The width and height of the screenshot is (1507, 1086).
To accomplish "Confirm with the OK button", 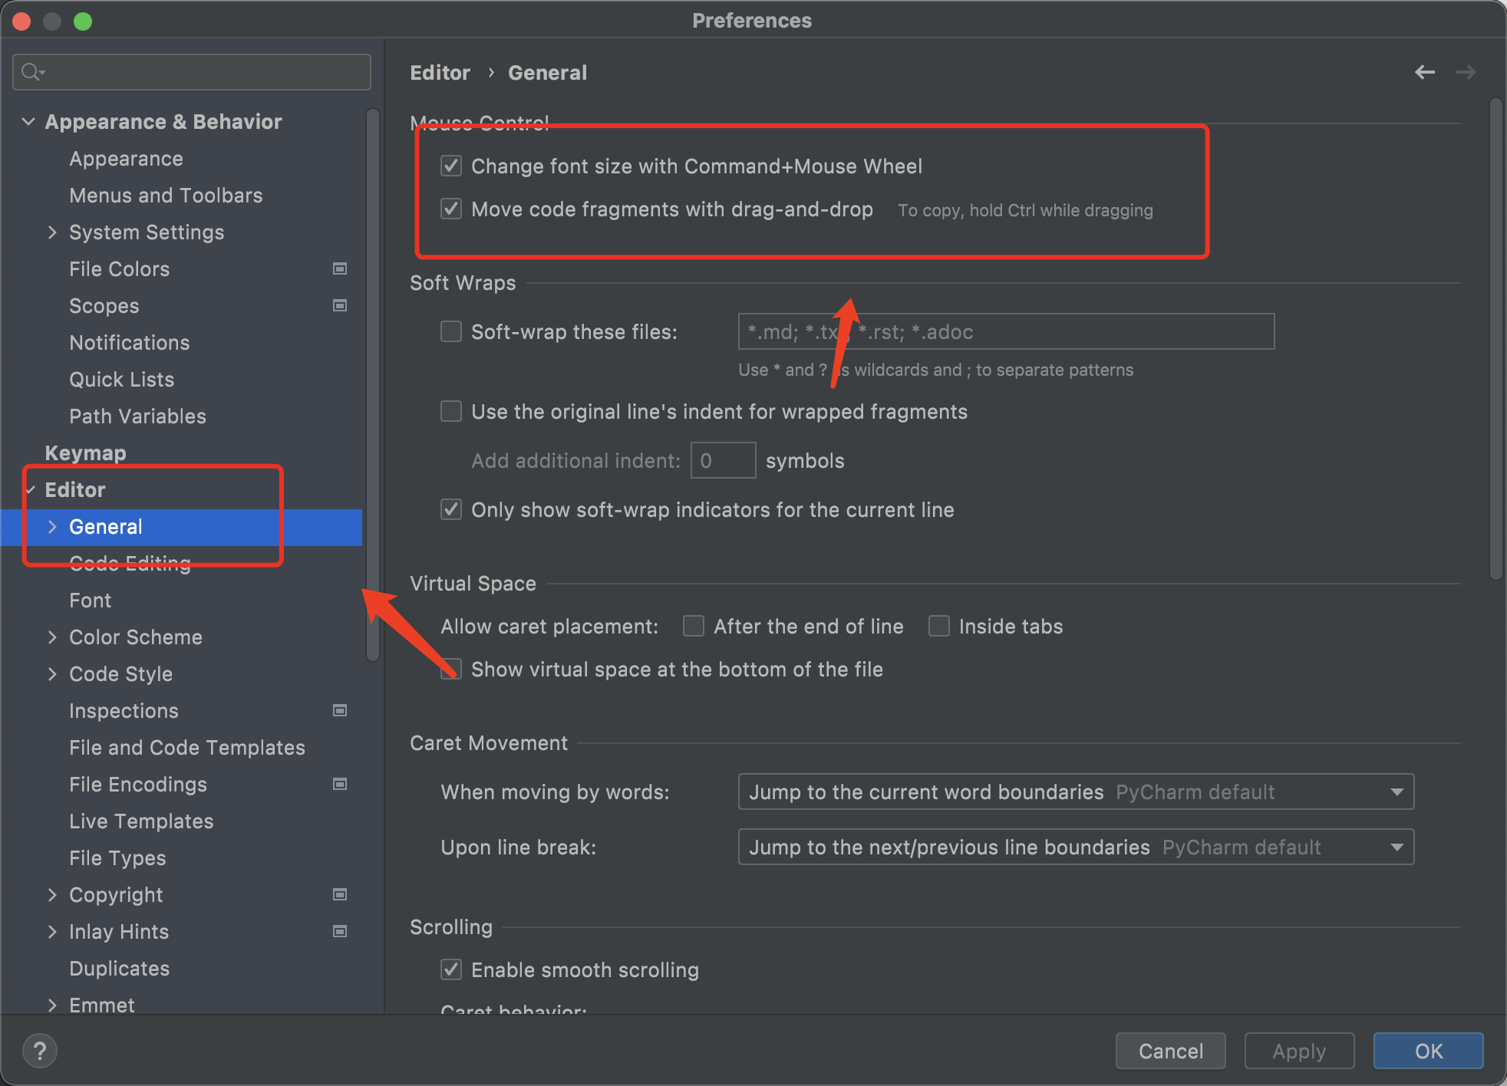I will click(1427, 1051).
